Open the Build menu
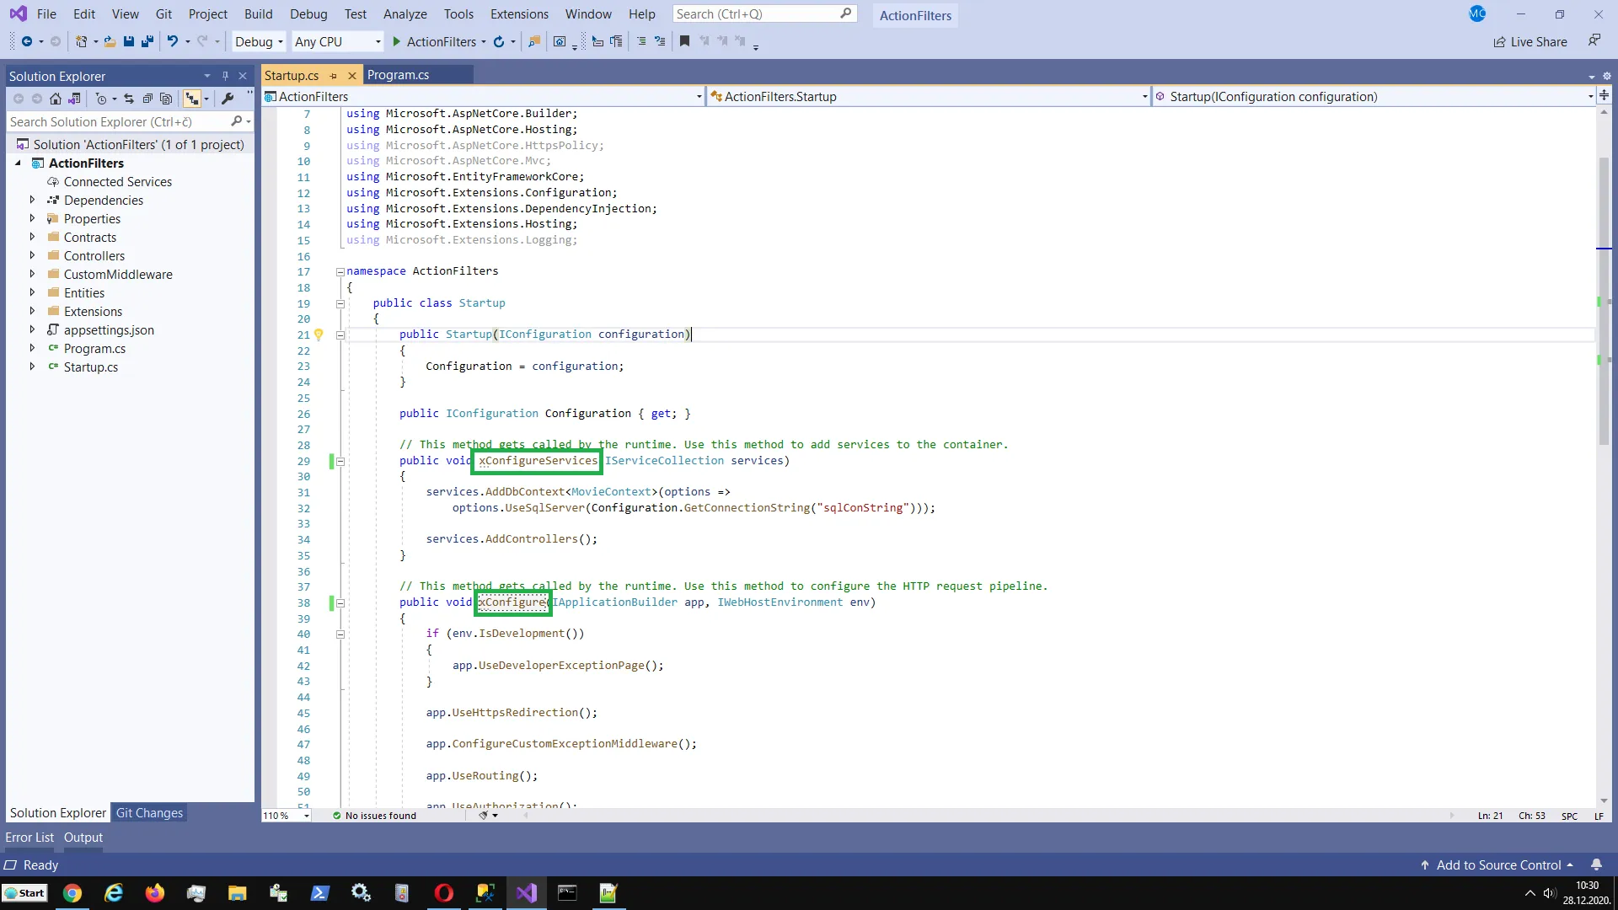This screenshot has width=1618, height=910. point(258,14)
